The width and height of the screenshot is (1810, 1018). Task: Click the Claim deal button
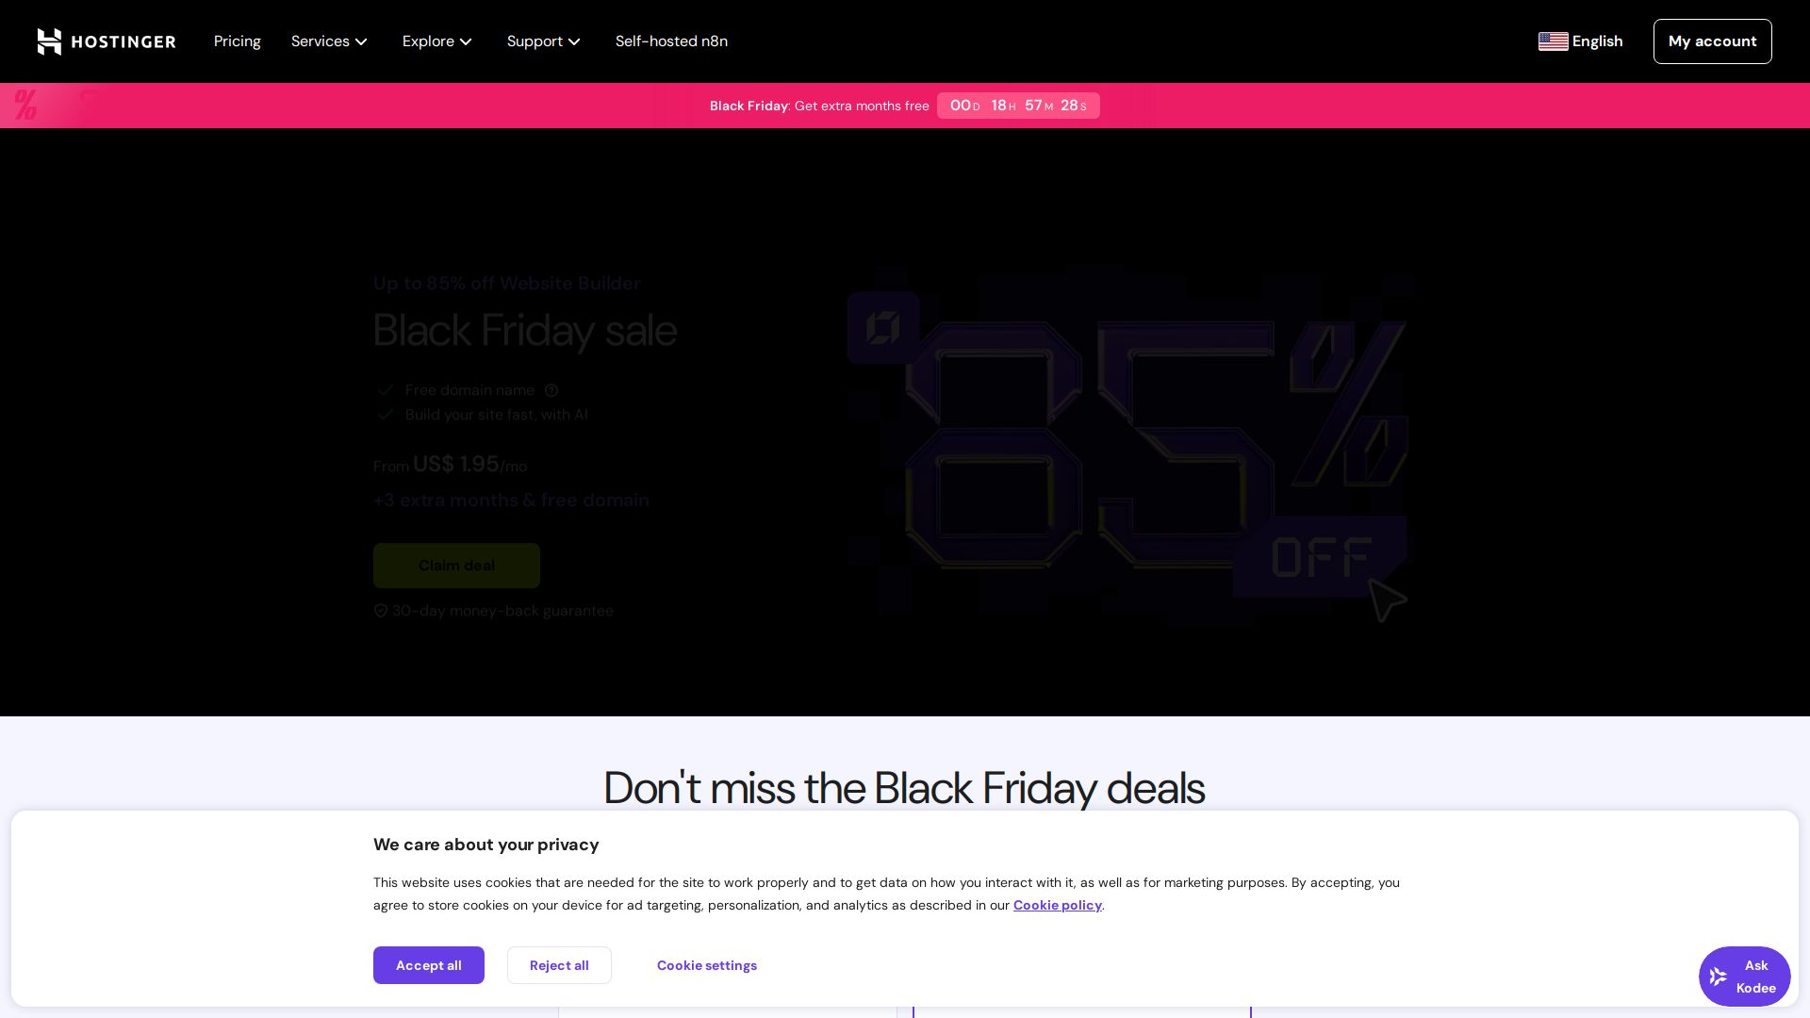(x=456, y=566)
